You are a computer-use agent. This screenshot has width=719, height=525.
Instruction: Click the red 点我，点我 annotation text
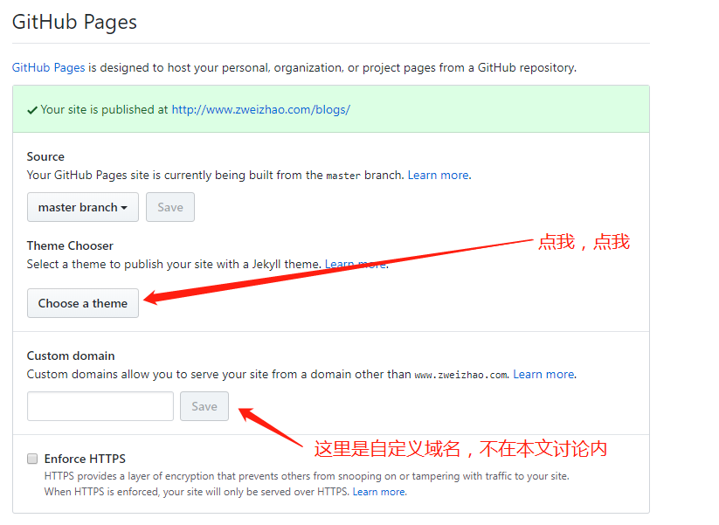coord(584,242)
